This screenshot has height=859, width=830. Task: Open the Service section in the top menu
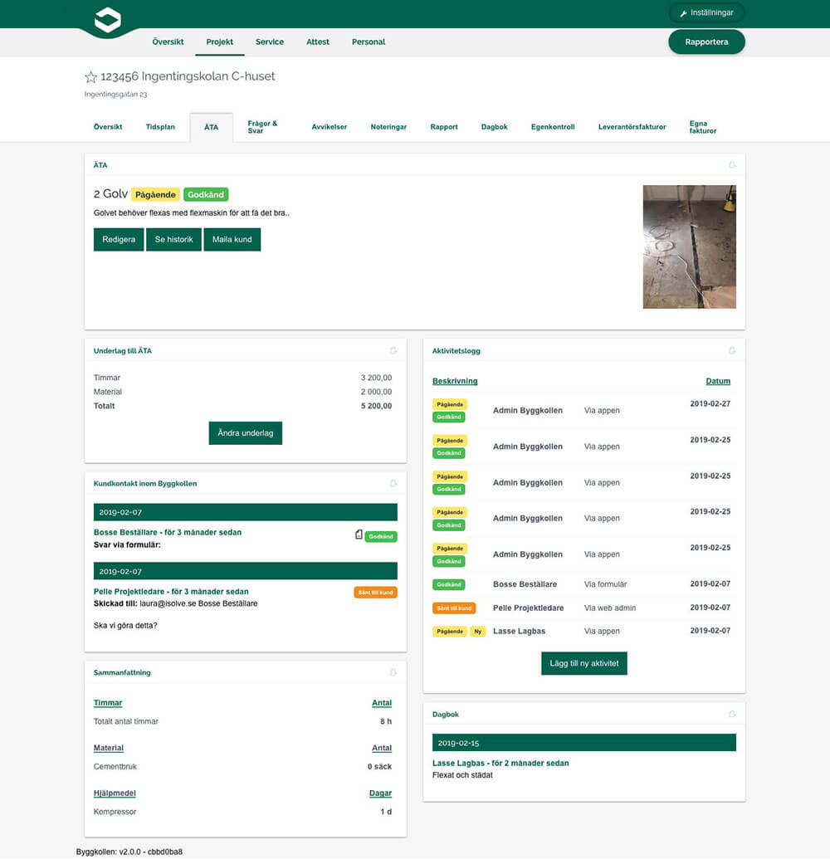(270, 41)
